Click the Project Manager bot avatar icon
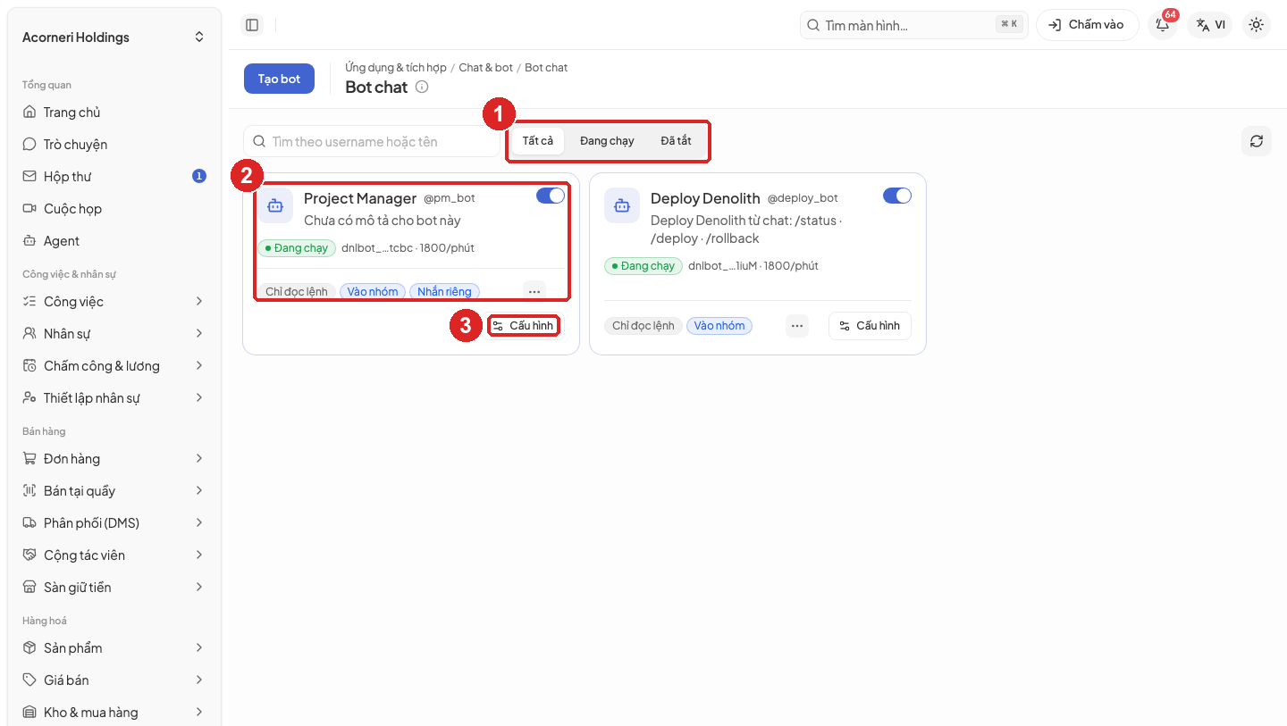Viewport: 1287px width, 726px height. [275, 205]
